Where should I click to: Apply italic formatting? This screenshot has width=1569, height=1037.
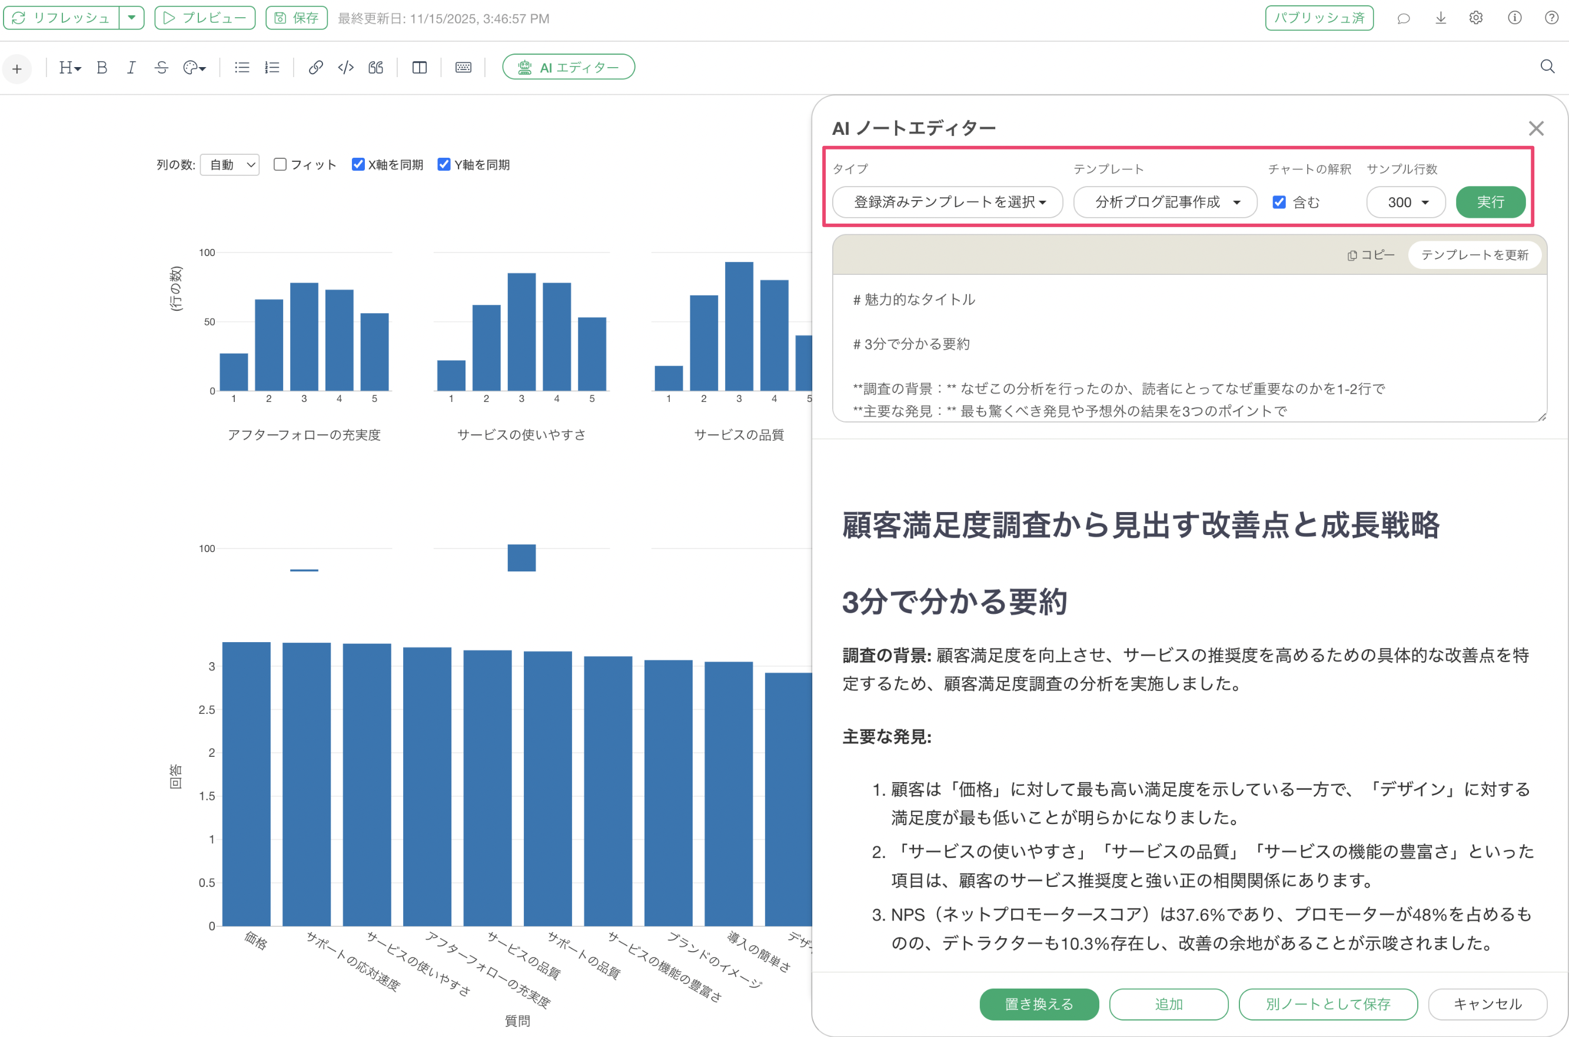pyautogui.click(x=132, y=68)
